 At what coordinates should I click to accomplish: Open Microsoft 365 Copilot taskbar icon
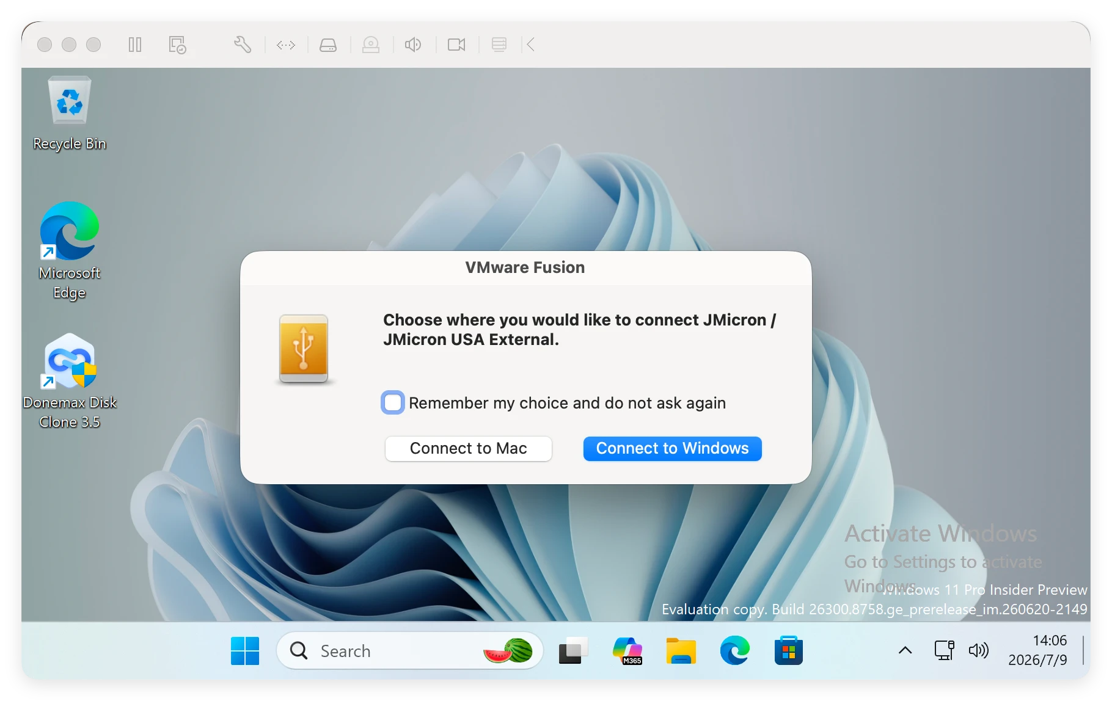click(x=627, y=651)
